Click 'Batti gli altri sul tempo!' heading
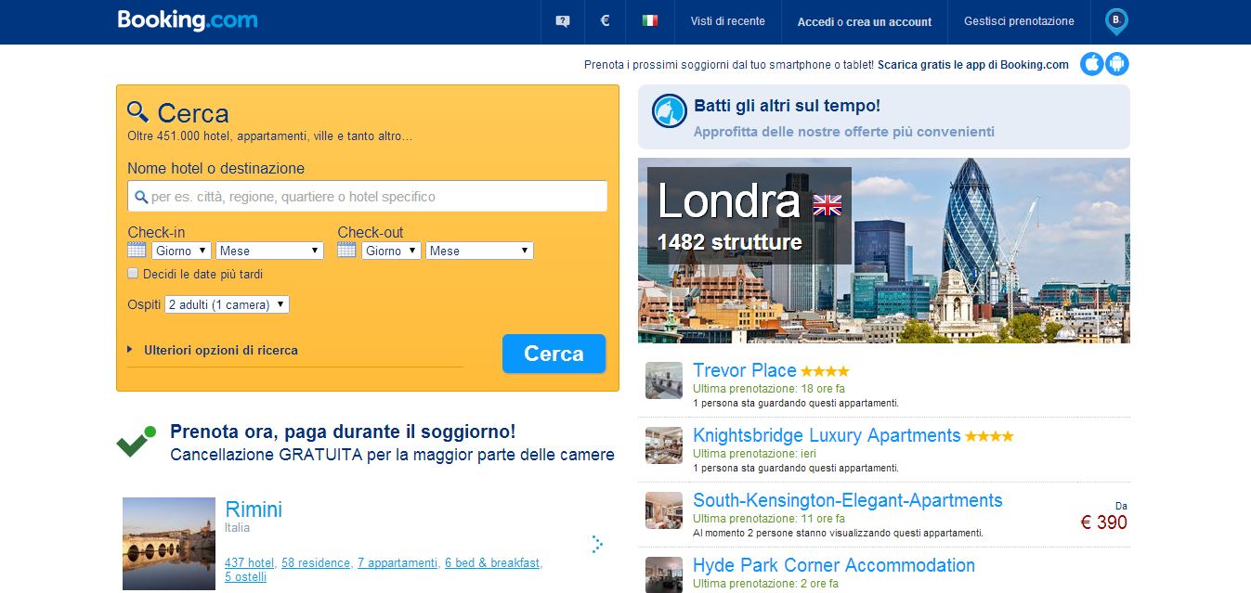The height and width of the screenshot is (593, 1251). pos(788,106)
